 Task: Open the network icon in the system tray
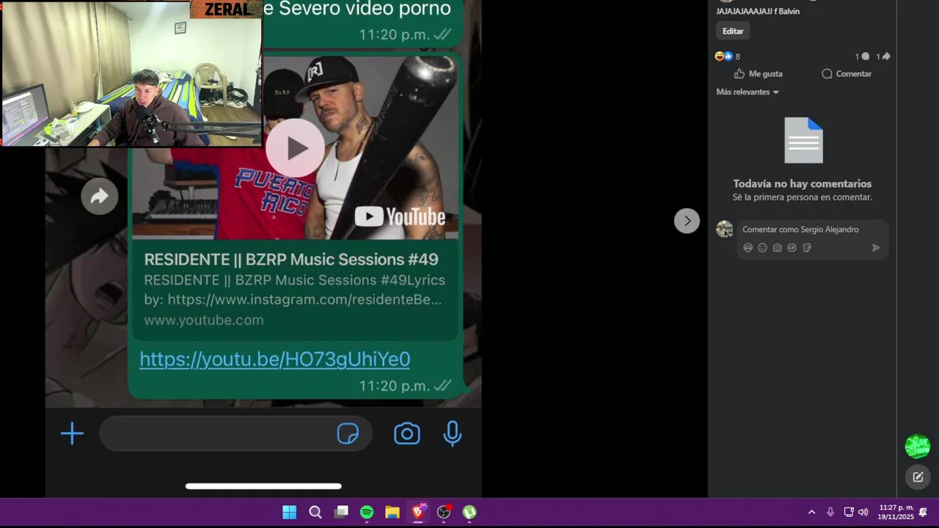coord(848,513)
